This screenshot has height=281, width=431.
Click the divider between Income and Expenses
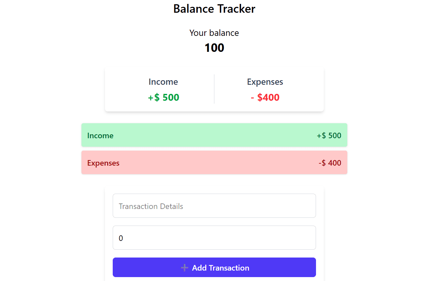[214, 89]
